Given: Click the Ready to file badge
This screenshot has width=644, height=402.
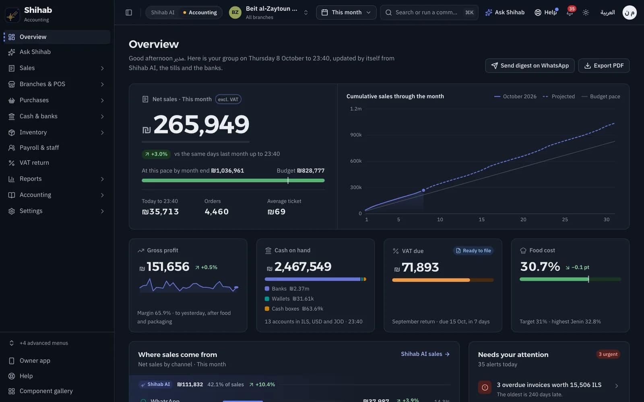Looking at the screenshot, I should [x=473, y=250].
